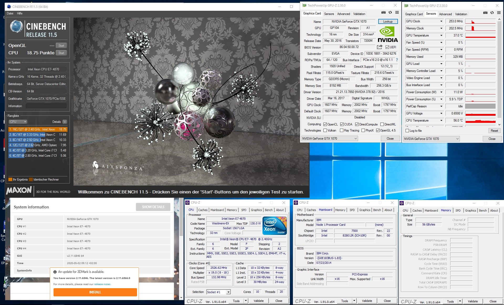Switch to SPD tab in CPU-Z Mainboard window
This screenshot has height=305, width=504.
click(x=352, y=210)
